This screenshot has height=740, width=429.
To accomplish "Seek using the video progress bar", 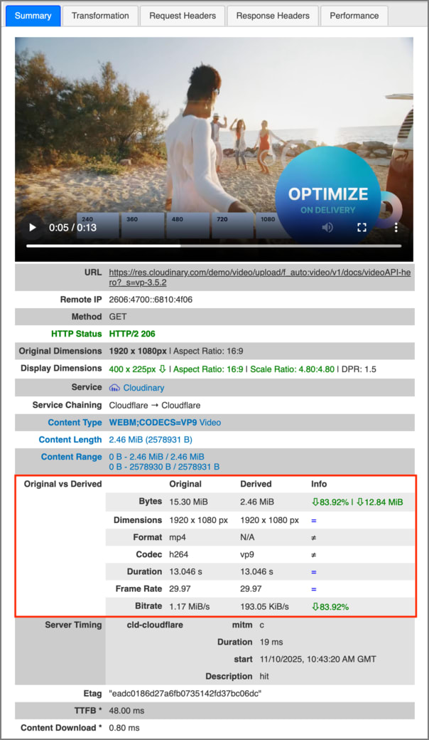I will (213, 246).
